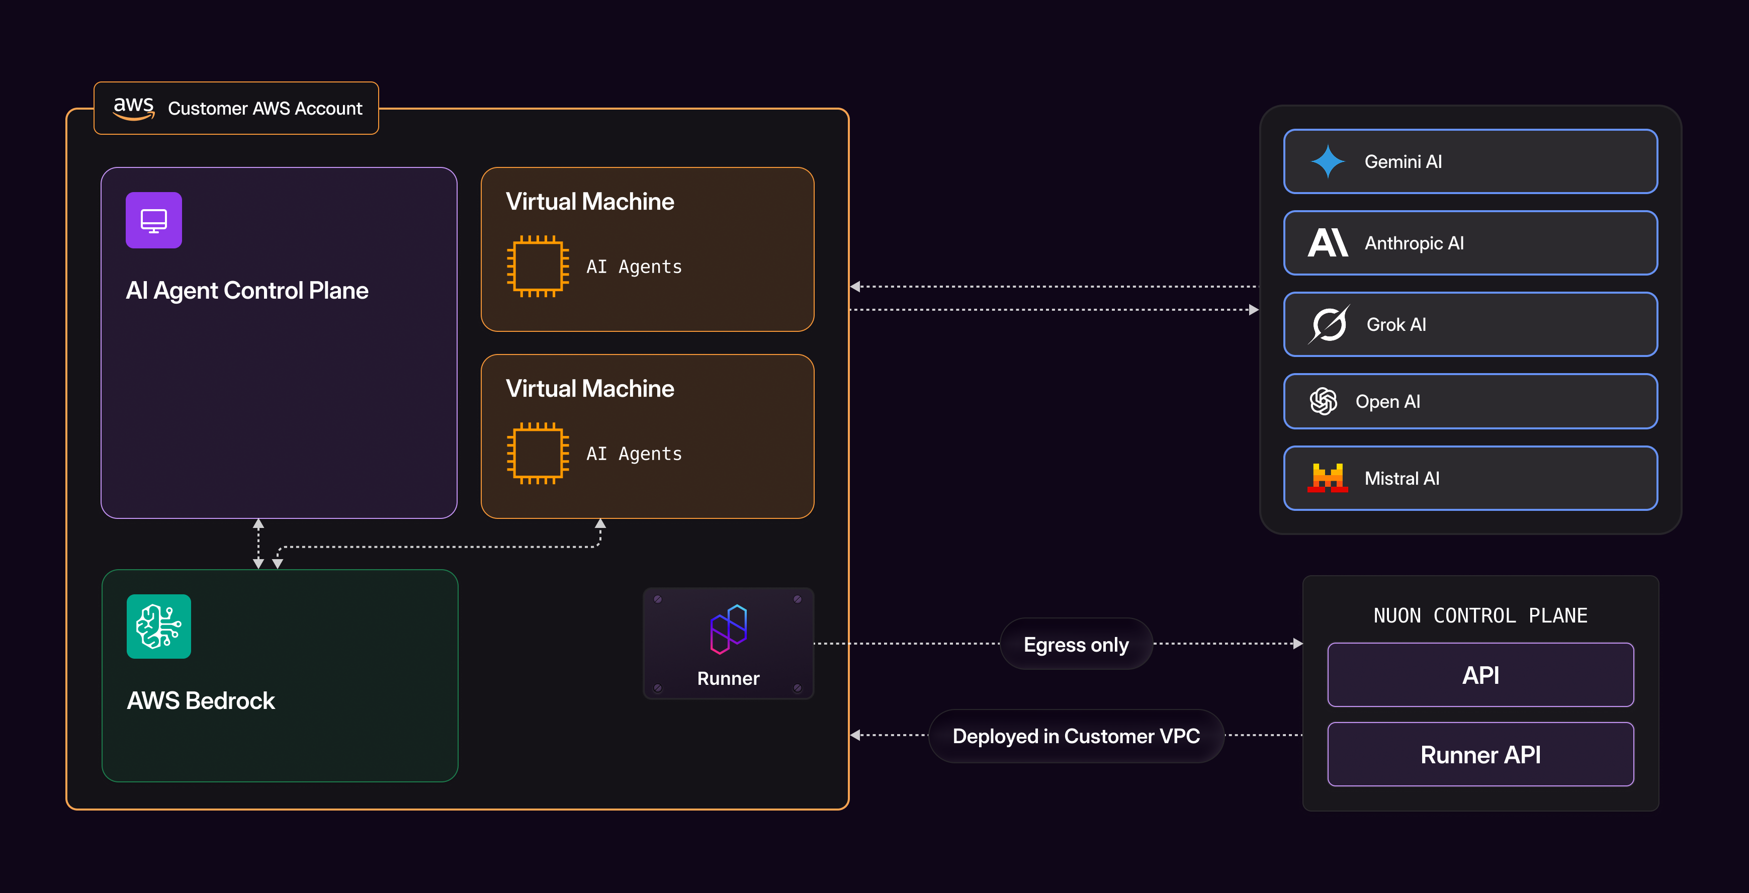Toggle the Anthropic AI provider row
Image resolution: width=1749 pixels, height=893 pixels.
1470,242
